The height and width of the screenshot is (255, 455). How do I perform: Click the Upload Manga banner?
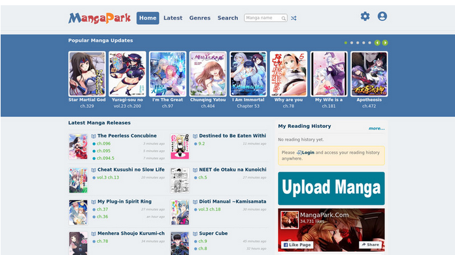(331, 188)
